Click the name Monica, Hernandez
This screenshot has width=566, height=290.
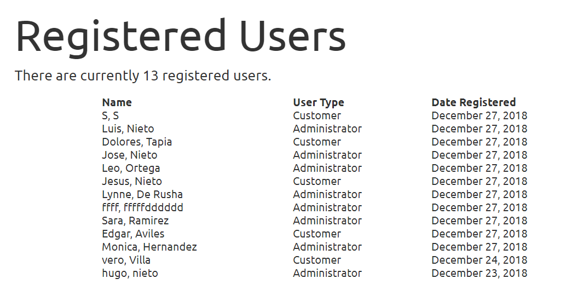(149, 247)
